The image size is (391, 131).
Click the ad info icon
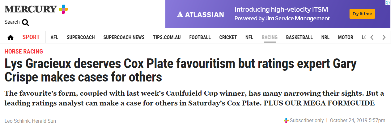point(388,2)
